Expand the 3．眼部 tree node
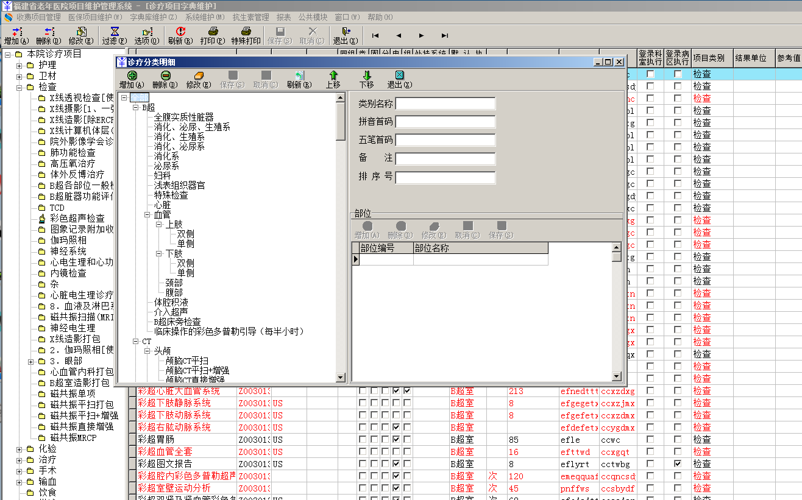802x500 pixels. (31, 361)
